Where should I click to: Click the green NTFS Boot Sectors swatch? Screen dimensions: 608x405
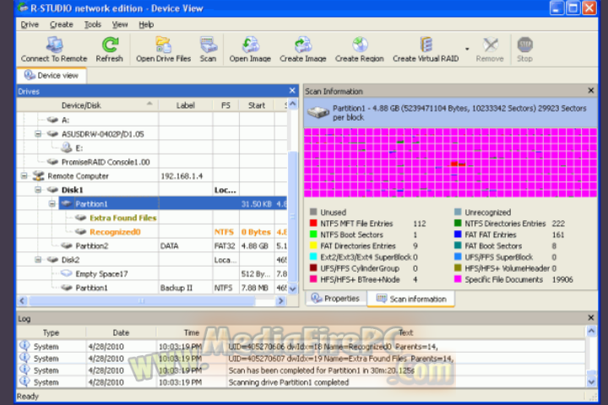pyautogui.click(x=313, y=235)
